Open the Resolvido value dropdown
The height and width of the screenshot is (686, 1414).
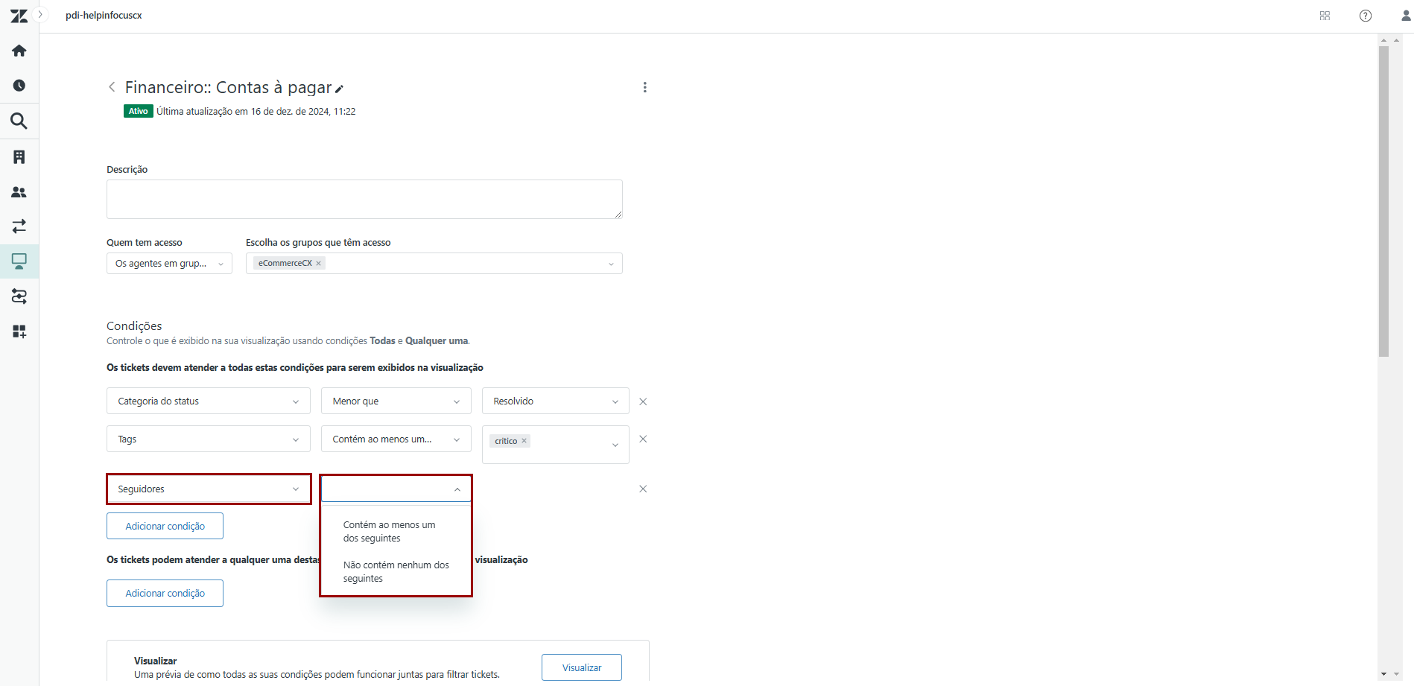[555, 401]
